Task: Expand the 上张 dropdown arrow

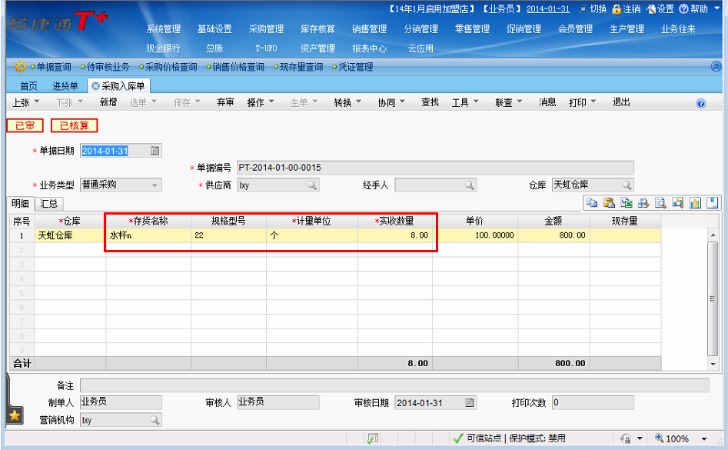Action: 37,102
